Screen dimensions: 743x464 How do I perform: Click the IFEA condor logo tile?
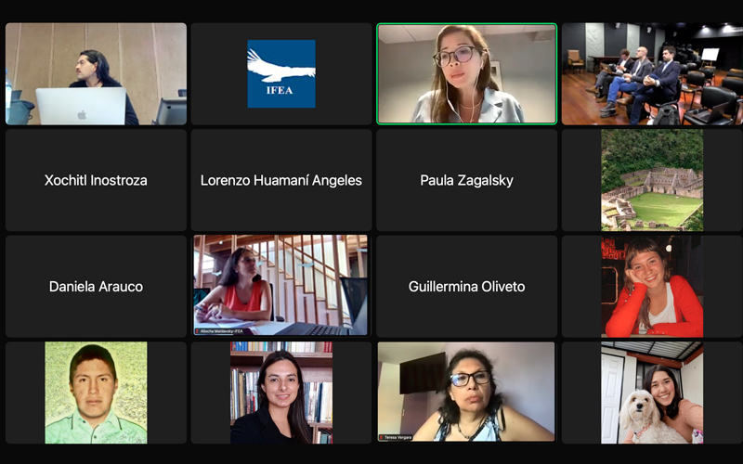281,74
